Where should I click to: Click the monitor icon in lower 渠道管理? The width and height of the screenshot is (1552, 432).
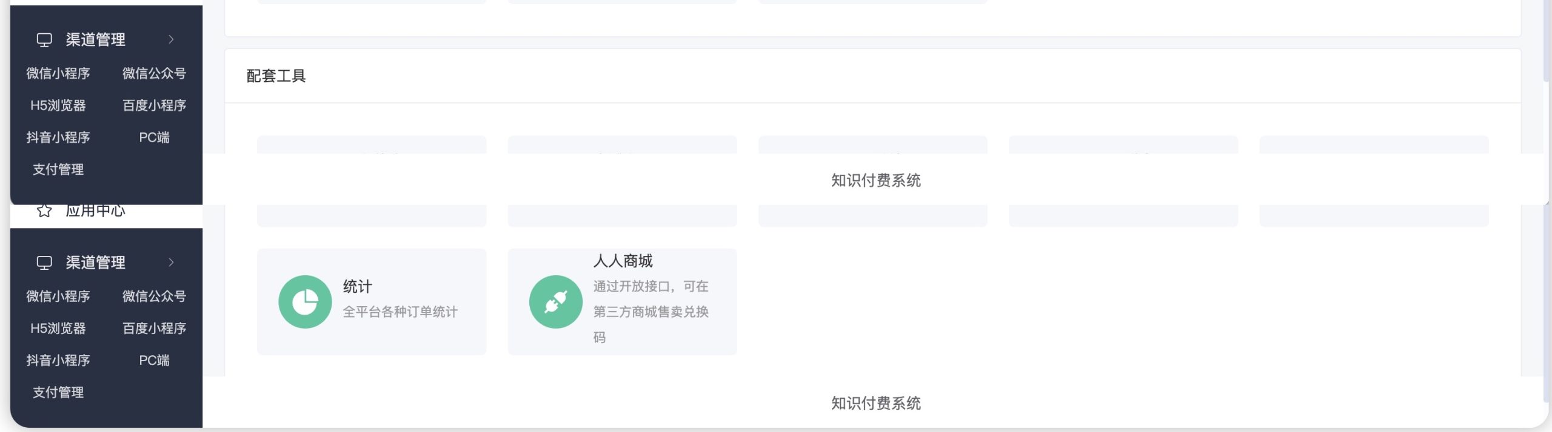click(x=44, y=263)
